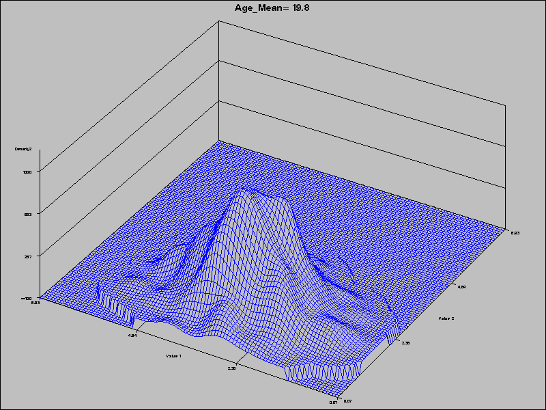Select the Value 1 axis label
546x410 pixels.
coord(173,356)
